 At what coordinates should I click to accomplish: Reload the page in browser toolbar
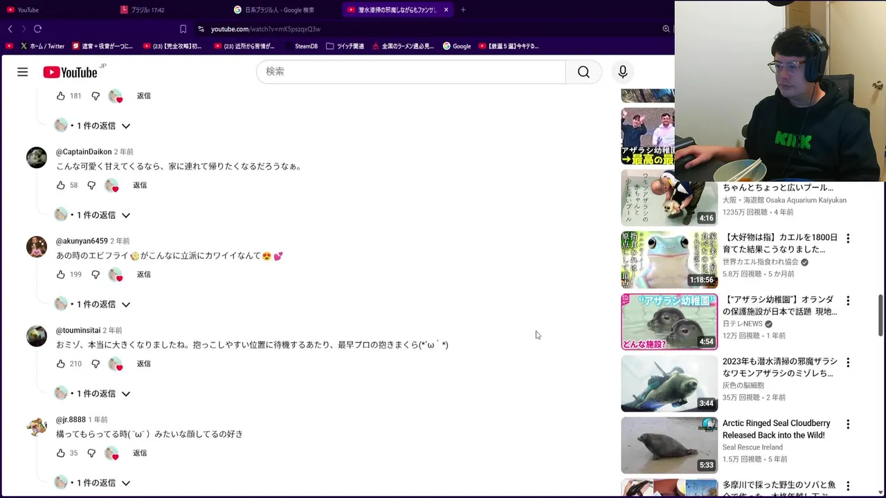click(x=37, y=29)
